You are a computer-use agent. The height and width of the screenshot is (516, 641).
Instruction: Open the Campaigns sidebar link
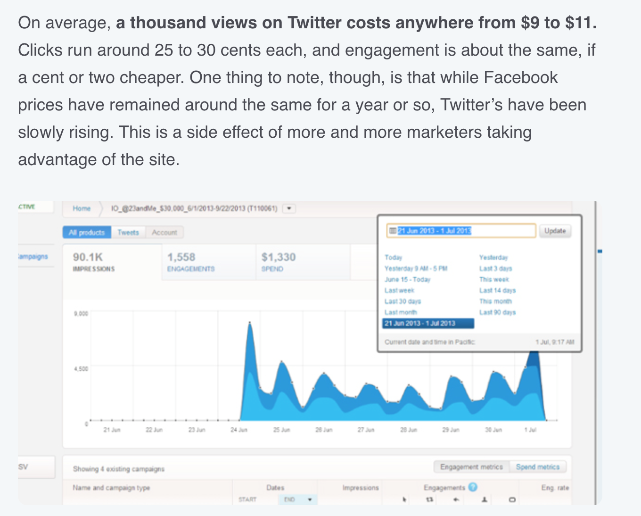pyautogui.click(x=33, y=257)
